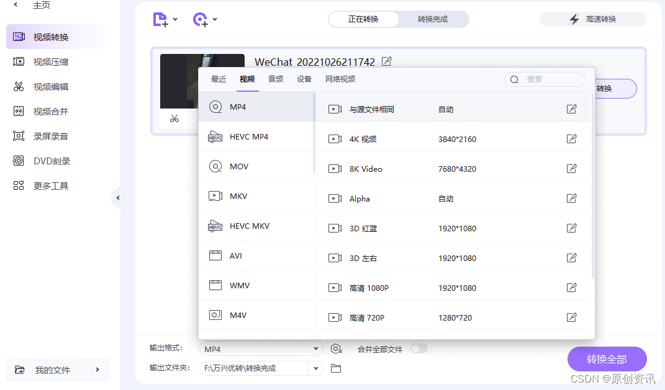Show the 正在转换 list

pyautogui.click(x=363, y=19)
